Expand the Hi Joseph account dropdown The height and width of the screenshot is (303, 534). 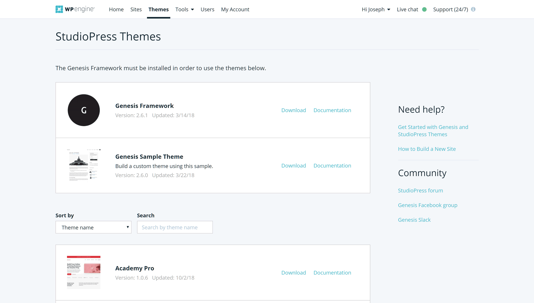point(376,9)
